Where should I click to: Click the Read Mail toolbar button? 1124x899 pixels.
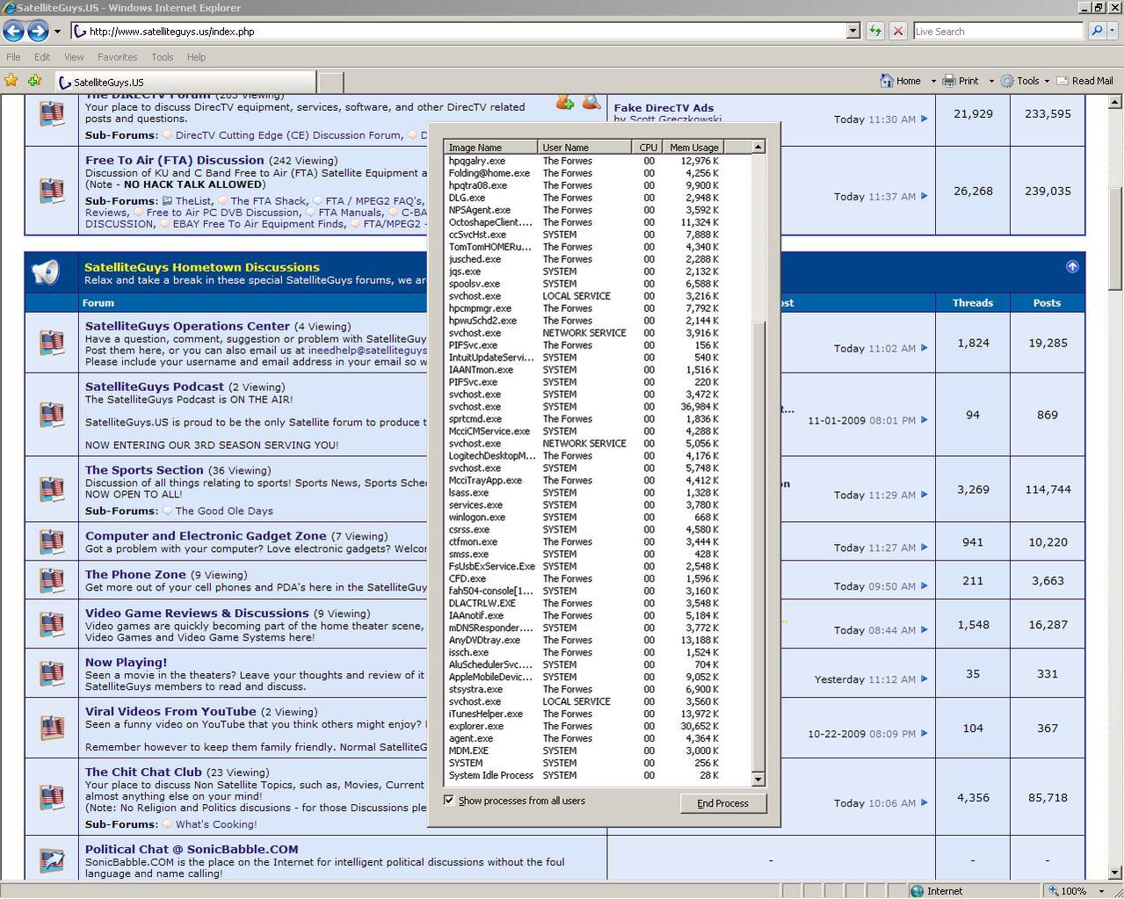(1084, 81)
